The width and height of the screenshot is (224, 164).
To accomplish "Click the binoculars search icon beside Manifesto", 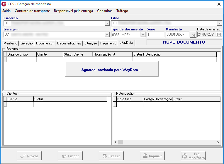I will pos(194,35).
